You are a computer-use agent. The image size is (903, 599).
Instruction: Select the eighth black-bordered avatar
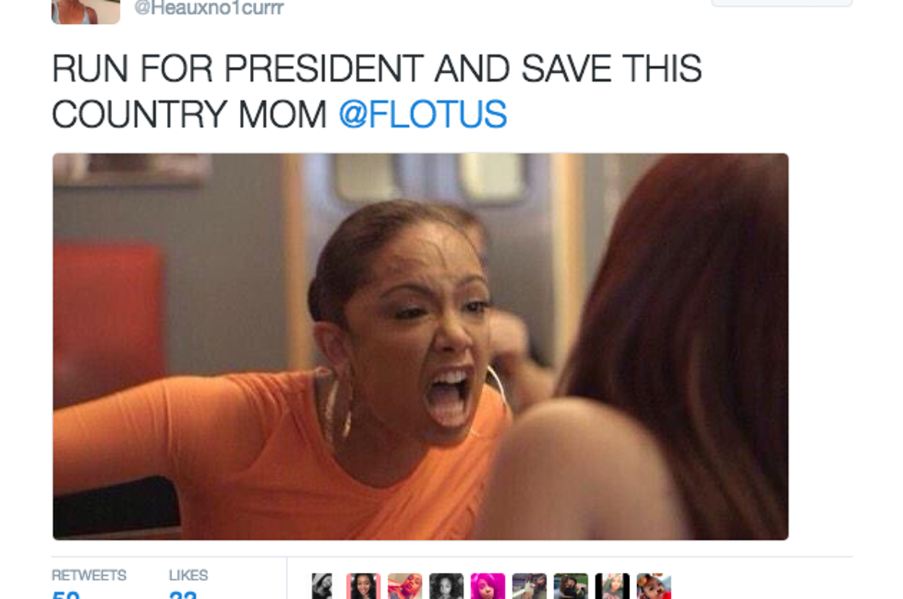pos(613,586)
